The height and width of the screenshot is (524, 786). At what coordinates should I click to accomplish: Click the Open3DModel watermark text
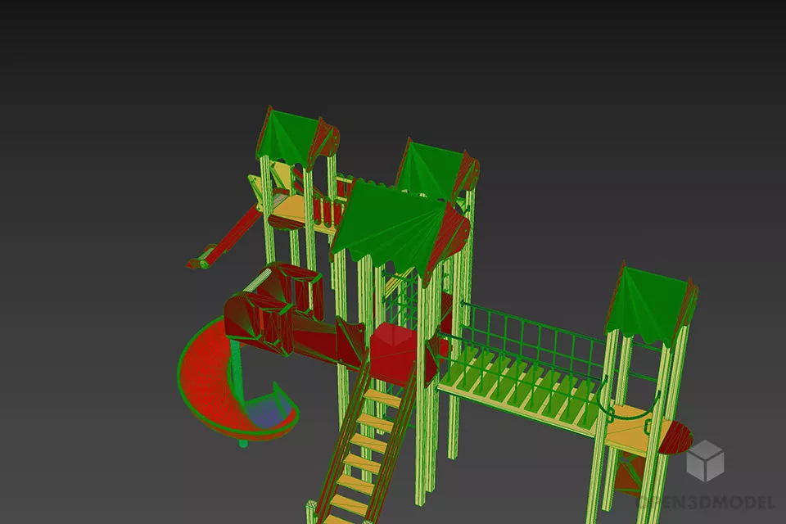pos(711,501)
